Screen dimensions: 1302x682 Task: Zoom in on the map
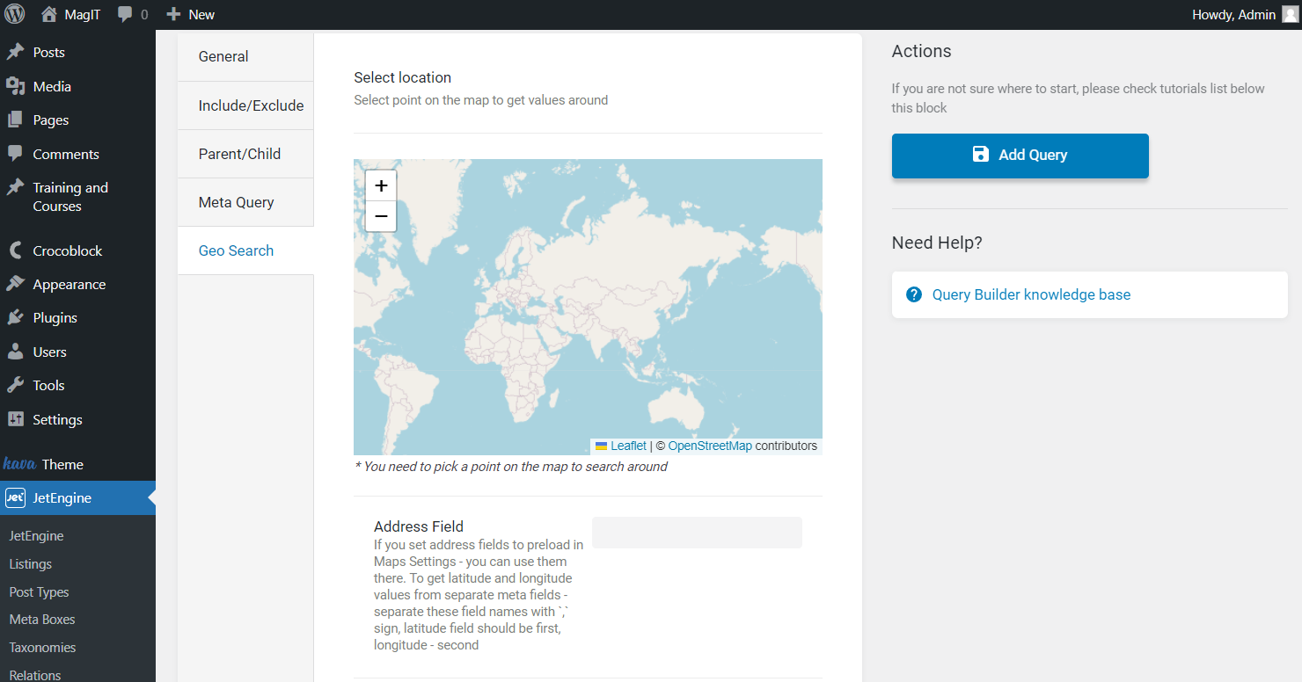tap(381, 185)
